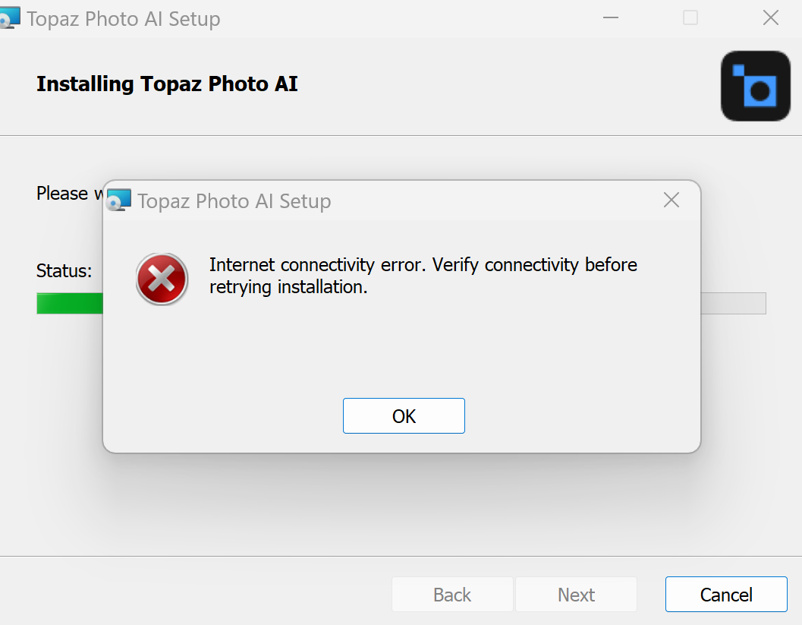The width and height of the screenshot is (802, 625).
Task: Click OK in the error dialog
Action: tap(404, 416)
